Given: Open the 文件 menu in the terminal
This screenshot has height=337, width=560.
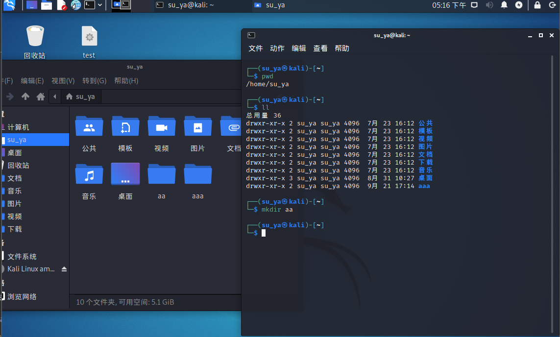Looking at the screenshot, I should tap(255, 48).
